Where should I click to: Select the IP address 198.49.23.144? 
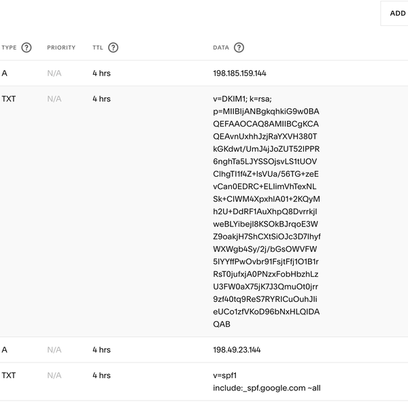click(x=237, y=350)
